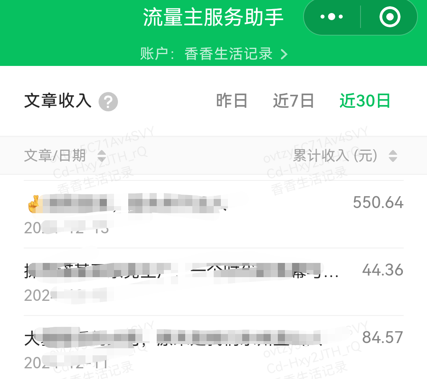The width and height of the screenshot is (427, 379).
Task: Switch to 近7日 tab
Action: pos(293,101)
